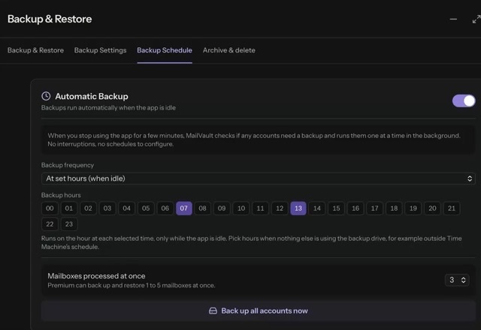This screenshot has width=481, height=330.
Task: Toggle backup hour 23
Action: click(69, 224)
